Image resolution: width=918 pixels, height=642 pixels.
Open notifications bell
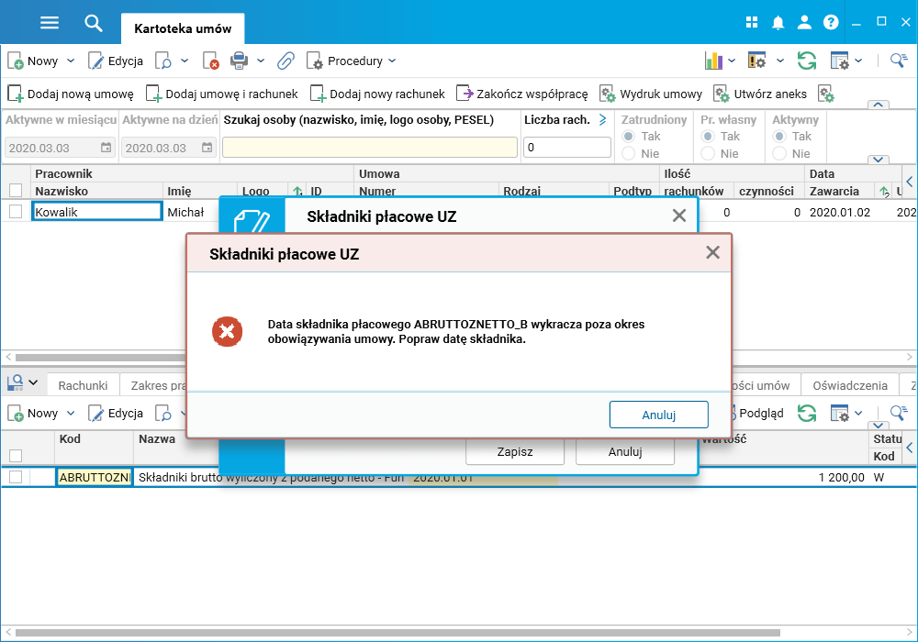tap(778, 23)
